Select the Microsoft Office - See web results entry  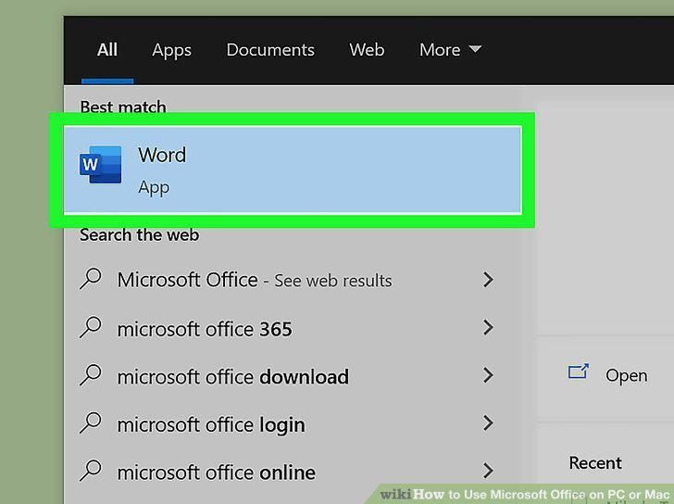tap(293, 280)
